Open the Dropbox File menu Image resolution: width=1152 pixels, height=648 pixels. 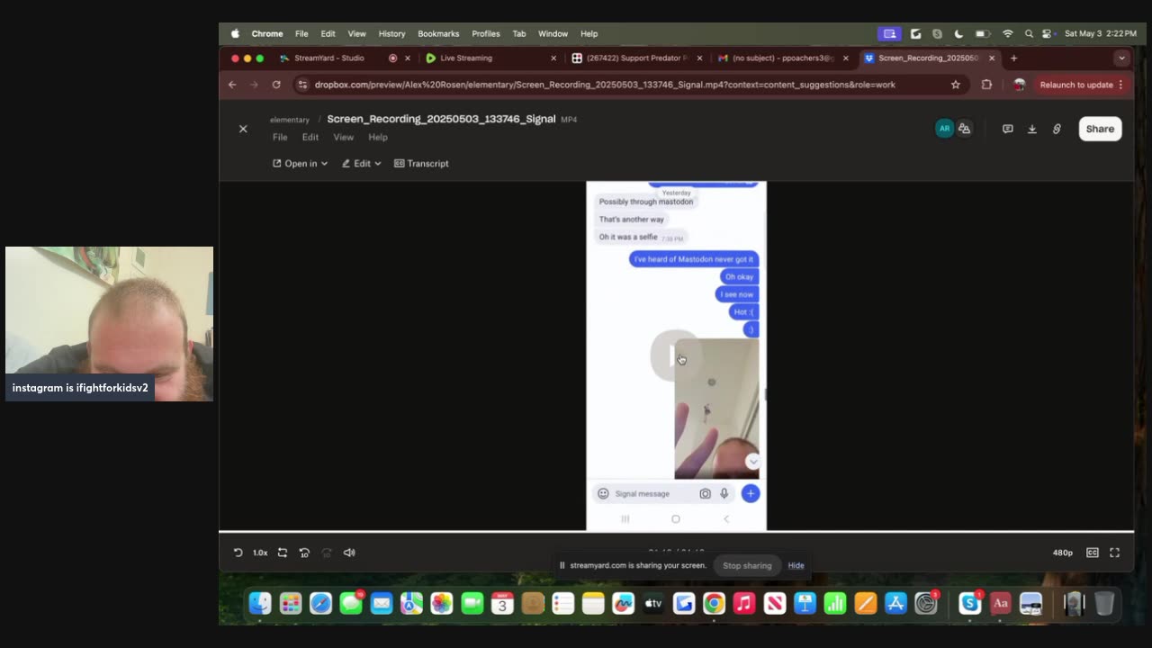point(280,138)
